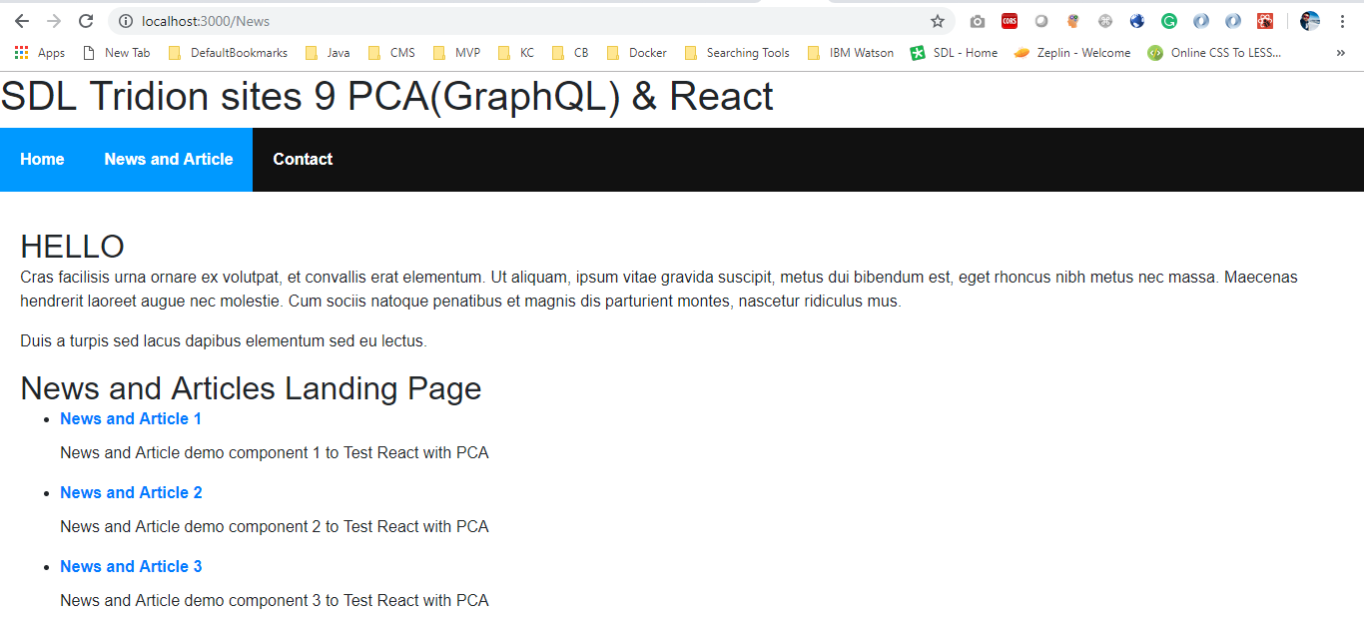The height and width of the screenshot is (623, 1364).
Task: Go to the Home nav item
Action: coord(42,159)
